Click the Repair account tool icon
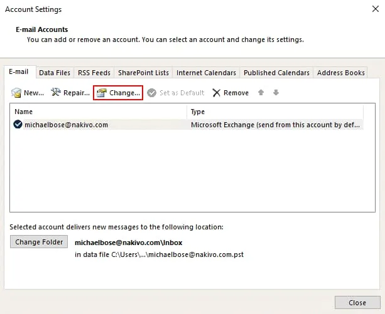Image resolution: width=385 pixels, height=314 pixels. tap(56, 93)
